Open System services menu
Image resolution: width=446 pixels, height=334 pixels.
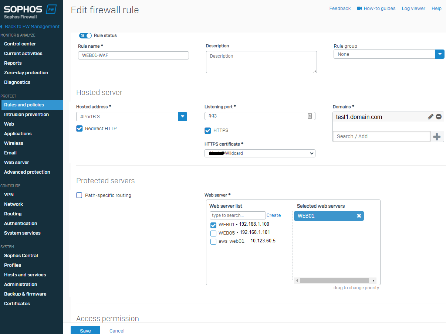(22, 233)
